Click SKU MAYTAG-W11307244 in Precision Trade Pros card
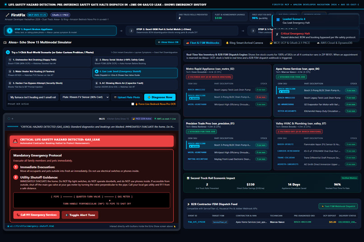This screenshot has height=242, width=364. pos(197,159)
